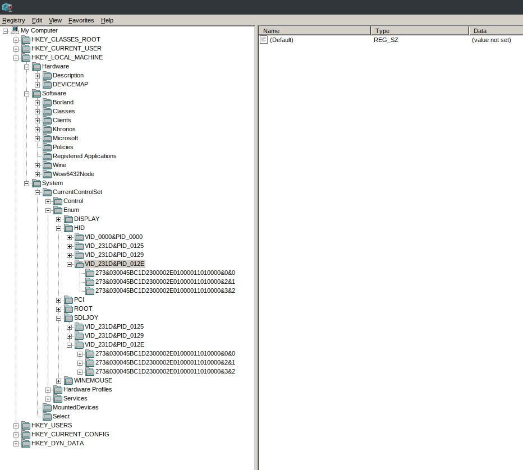Select the Registered Applications key
Screen dimensions: 523x470
point(84,156)
